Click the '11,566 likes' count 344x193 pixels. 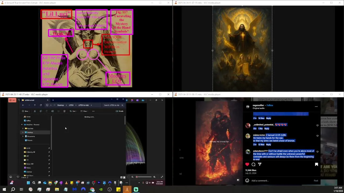[x=251, y=170]
